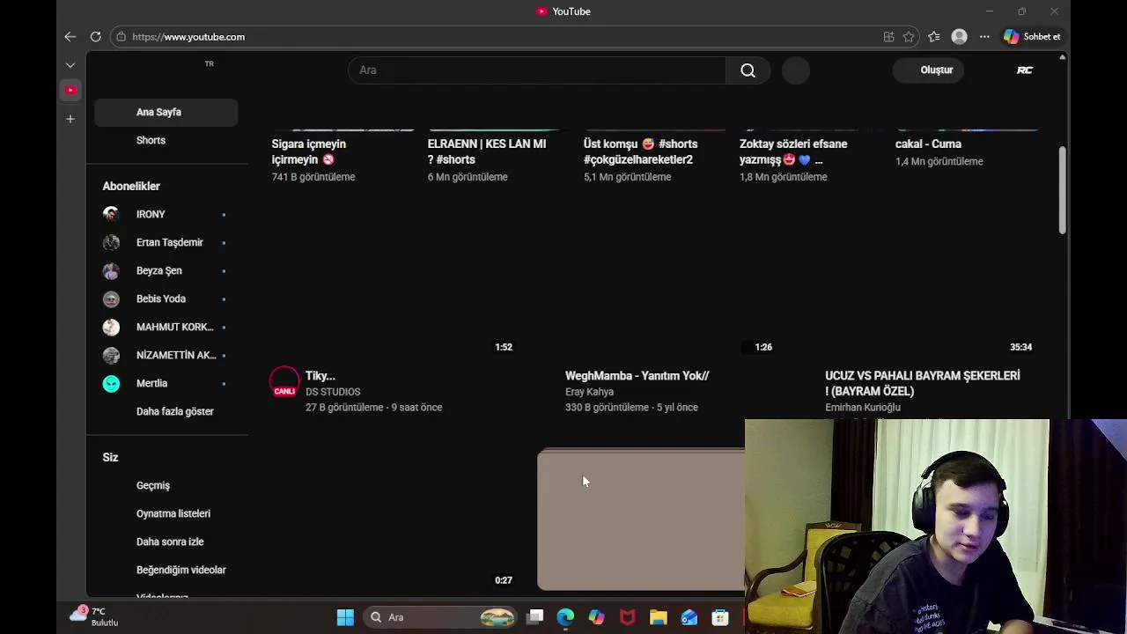
Task: Click the round voice search button
Action: (795, 70)
